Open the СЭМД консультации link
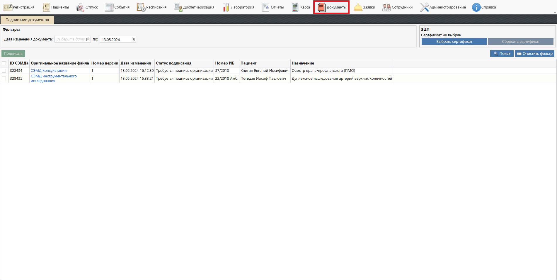557x280 pixels. tap(49, 71)
